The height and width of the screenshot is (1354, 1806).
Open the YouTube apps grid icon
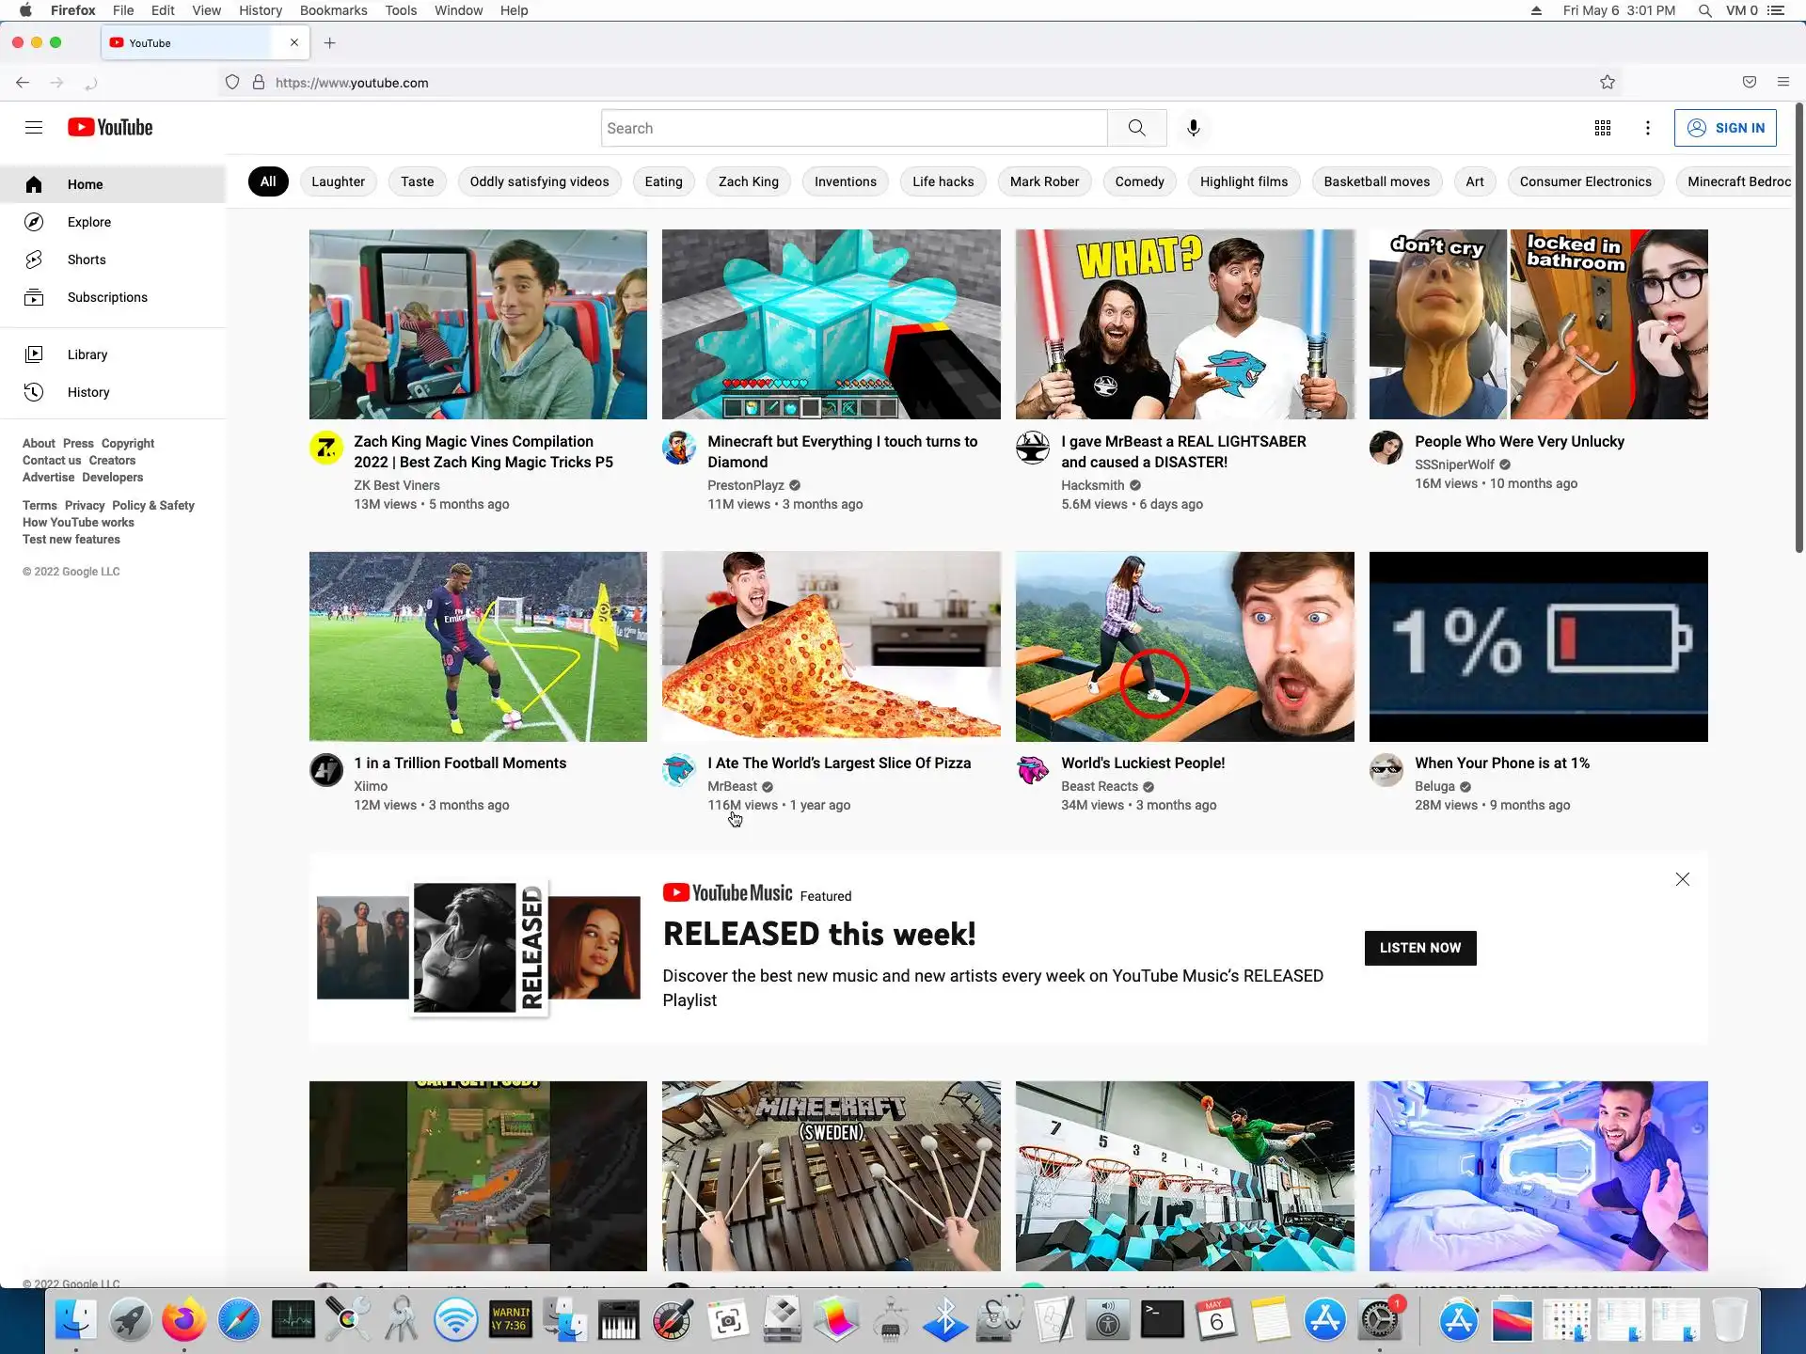(1603, 128)
